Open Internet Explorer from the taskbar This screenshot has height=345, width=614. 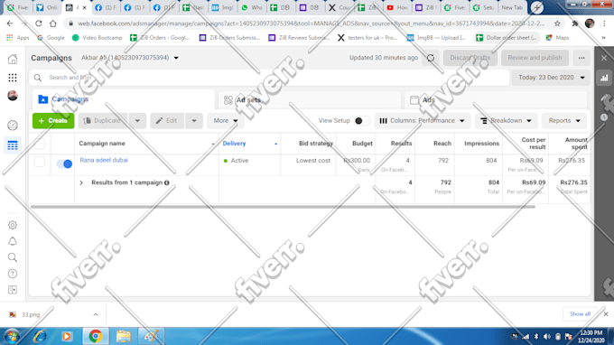click(40, 336)
